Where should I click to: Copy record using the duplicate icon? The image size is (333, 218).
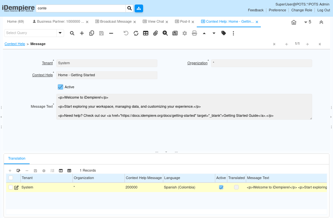(91, 33)
